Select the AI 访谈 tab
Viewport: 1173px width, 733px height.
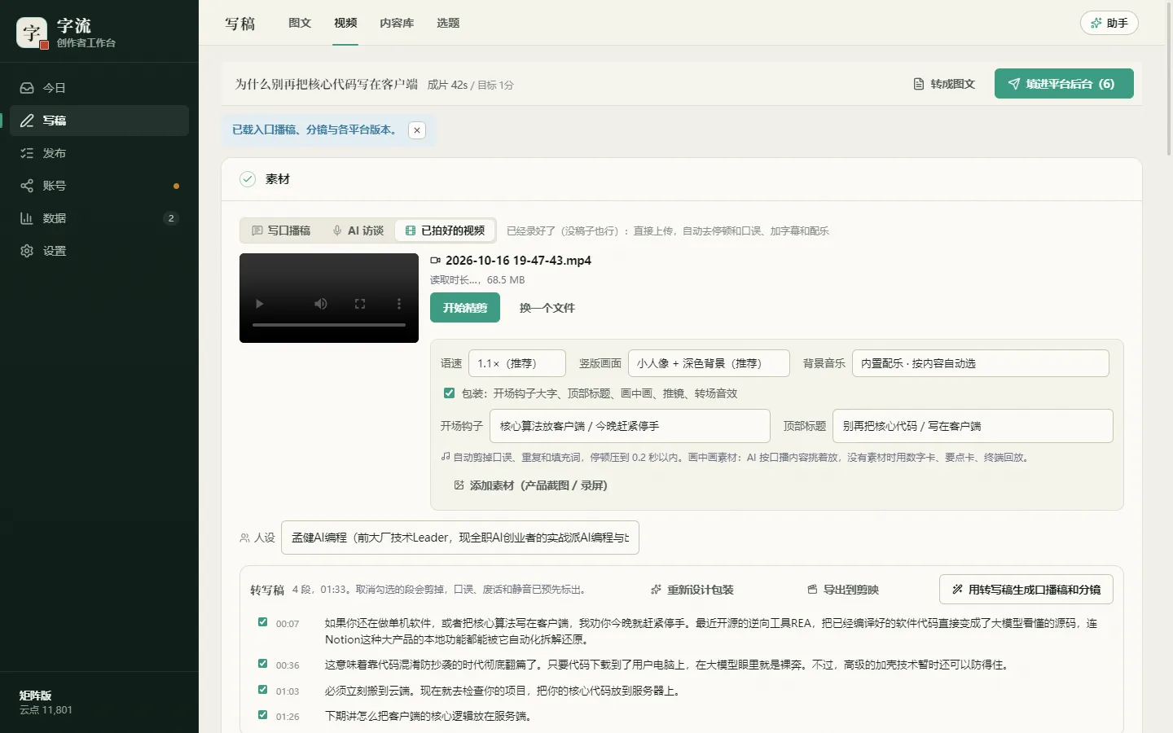[x=358, y=230]
